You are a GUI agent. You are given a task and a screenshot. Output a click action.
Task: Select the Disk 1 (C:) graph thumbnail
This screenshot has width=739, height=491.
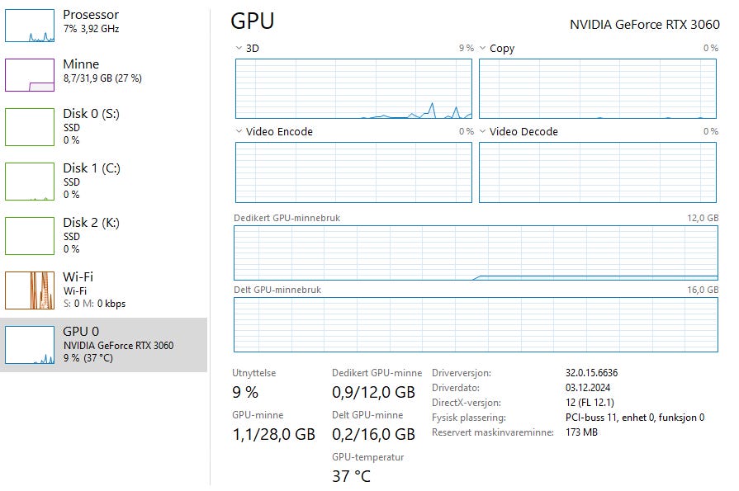(30, 181)
